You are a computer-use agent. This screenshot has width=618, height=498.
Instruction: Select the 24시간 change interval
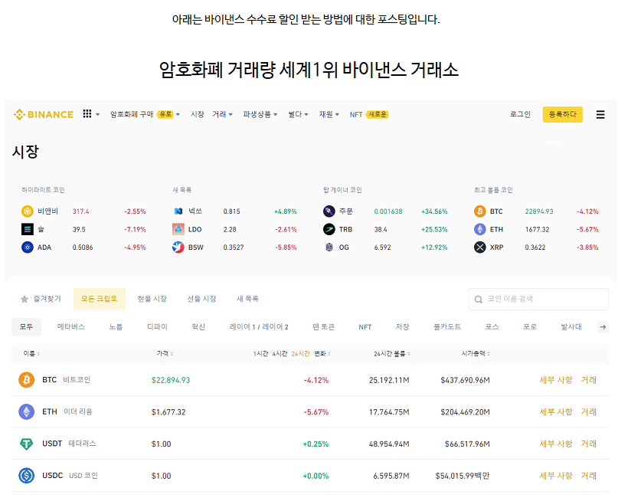click(300, 354)
